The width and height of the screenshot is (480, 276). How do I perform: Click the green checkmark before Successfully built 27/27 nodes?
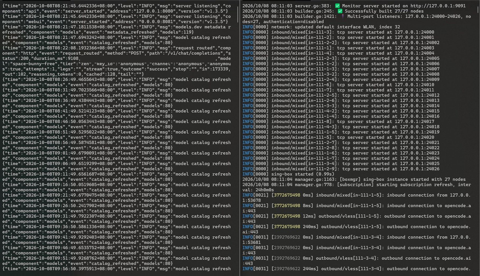[340, 11]
